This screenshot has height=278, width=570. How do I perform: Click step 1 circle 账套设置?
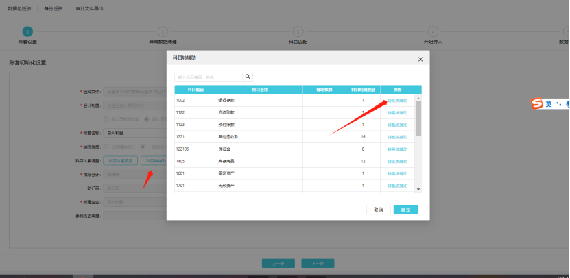(27, 31)
